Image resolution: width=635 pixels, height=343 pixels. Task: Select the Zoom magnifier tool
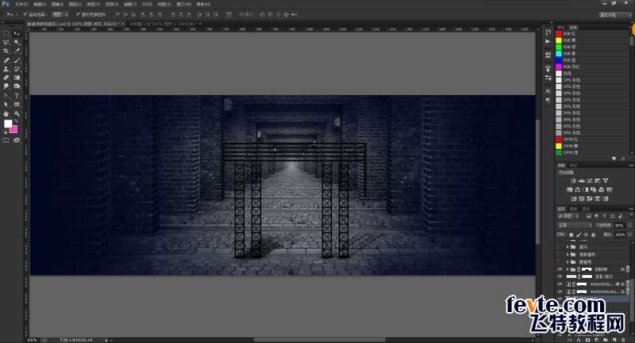(x=17, y=113)
